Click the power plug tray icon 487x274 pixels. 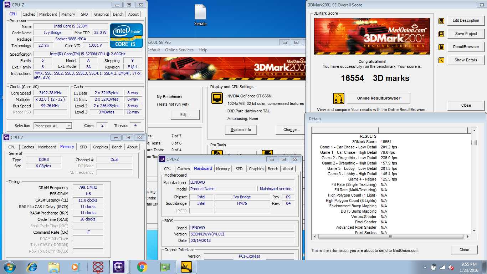tap(434, 267)
